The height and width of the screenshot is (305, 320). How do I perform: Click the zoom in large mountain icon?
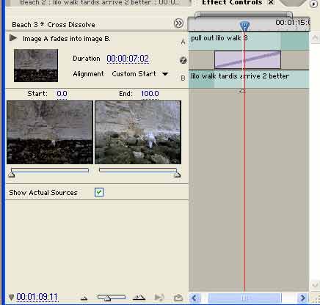tap(139, 298)
